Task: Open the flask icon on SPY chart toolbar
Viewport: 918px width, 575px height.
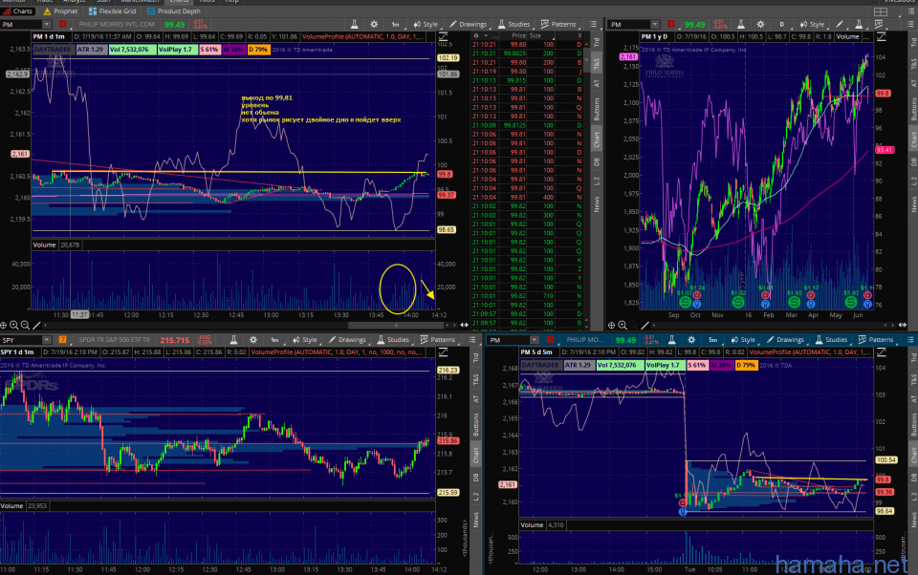Action: tap(233, 339)
